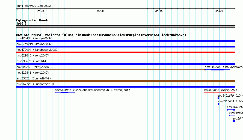
Task: Open the esv3331945 1000GenomesConsortiumPilotProject label
Action: point(92,90)
